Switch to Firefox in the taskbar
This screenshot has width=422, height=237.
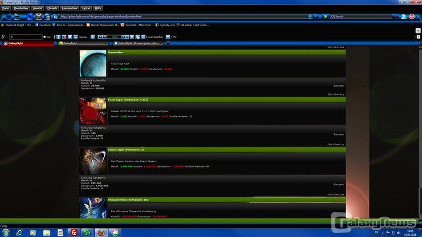click(x=101, y=232)
